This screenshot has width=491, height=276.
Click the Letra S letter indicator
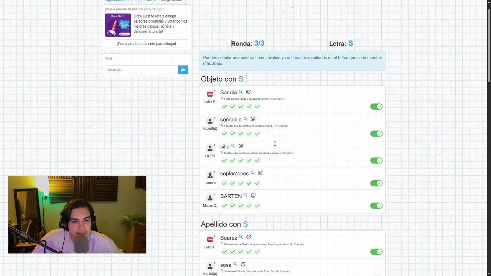click(x=341, y=43)
